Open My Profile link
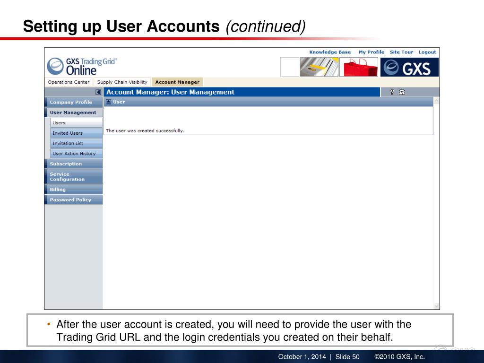This screenshot has height=363, width=484. pyautogui.click(x=372, y=52)
